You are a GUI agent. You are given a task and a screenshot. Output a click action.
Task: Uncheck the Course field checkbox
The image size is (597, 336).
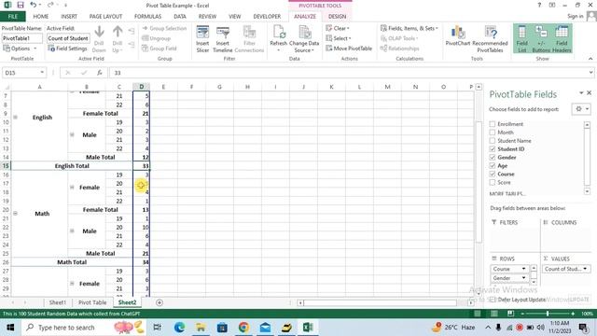click(493, 175)
